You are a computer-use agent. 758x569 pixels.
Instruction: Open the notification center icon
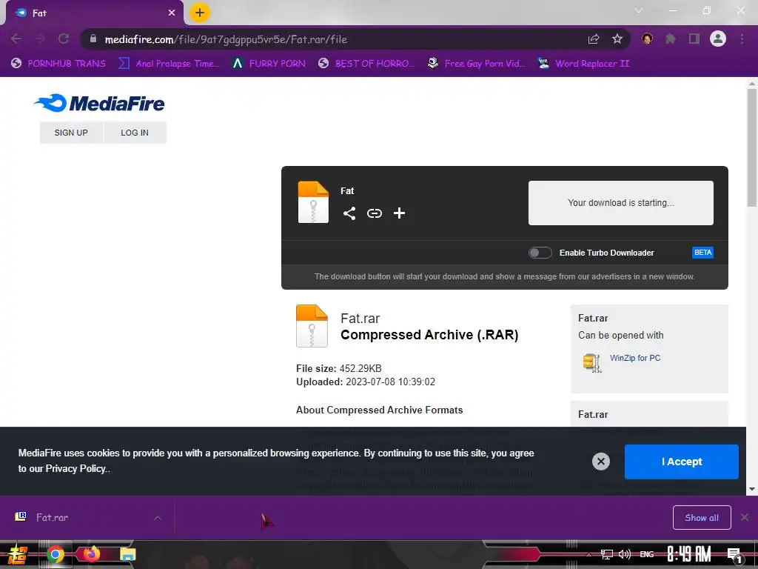[734, 555]
